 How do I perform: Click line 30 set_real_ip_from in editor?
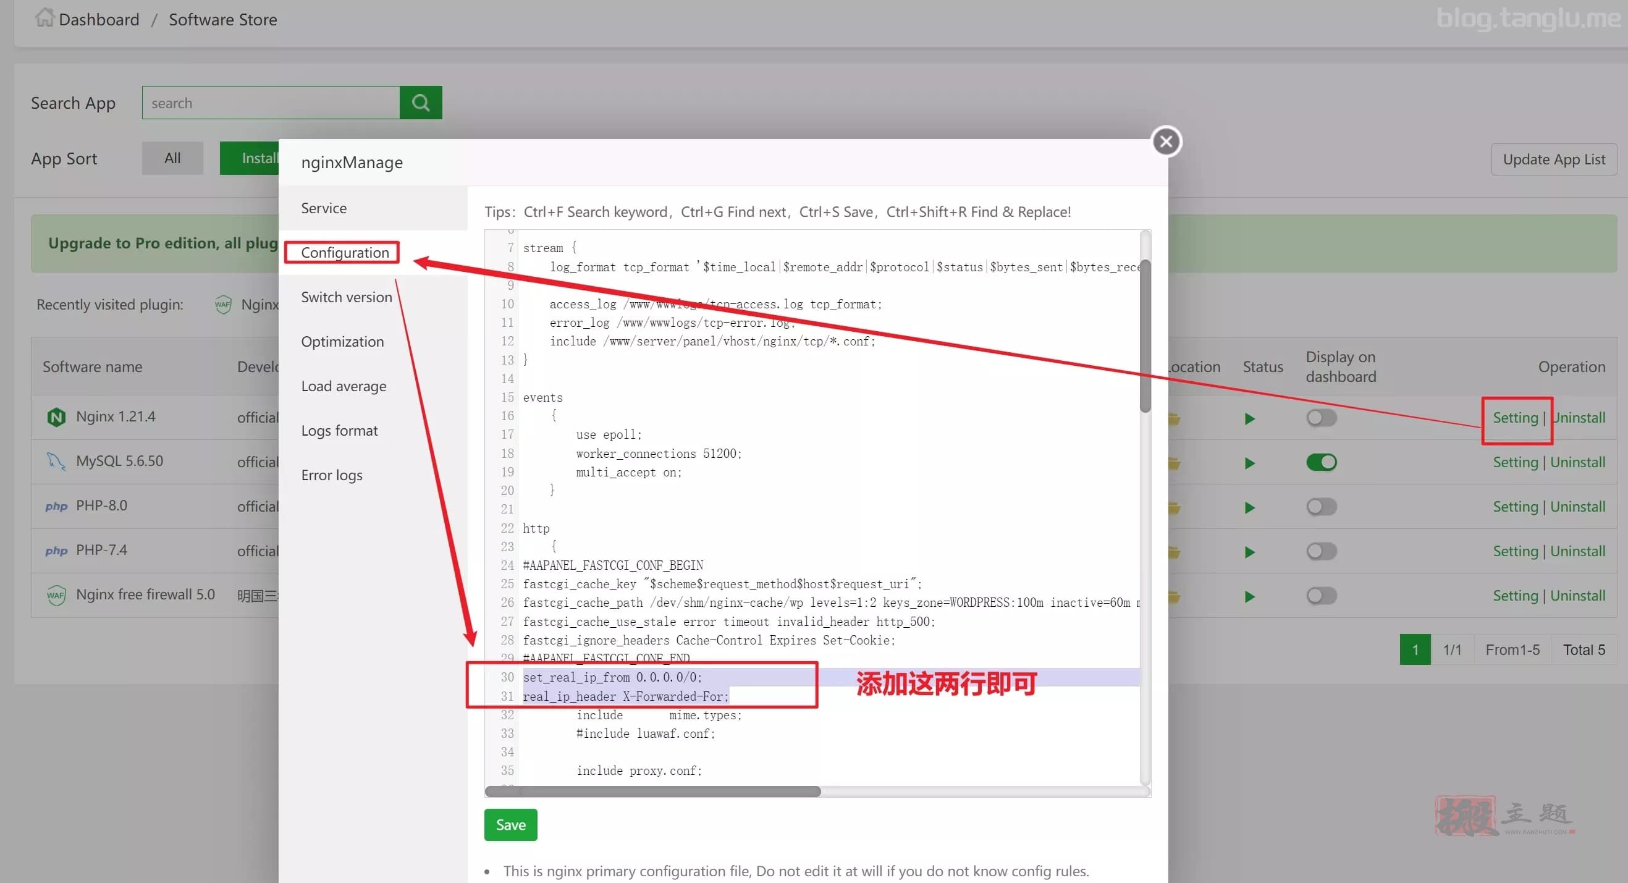pos(612,678)
